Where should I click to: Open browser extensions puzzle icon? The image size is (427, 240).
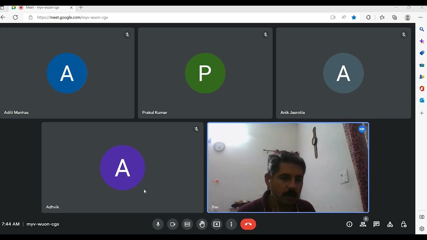(x=368, y=17)
